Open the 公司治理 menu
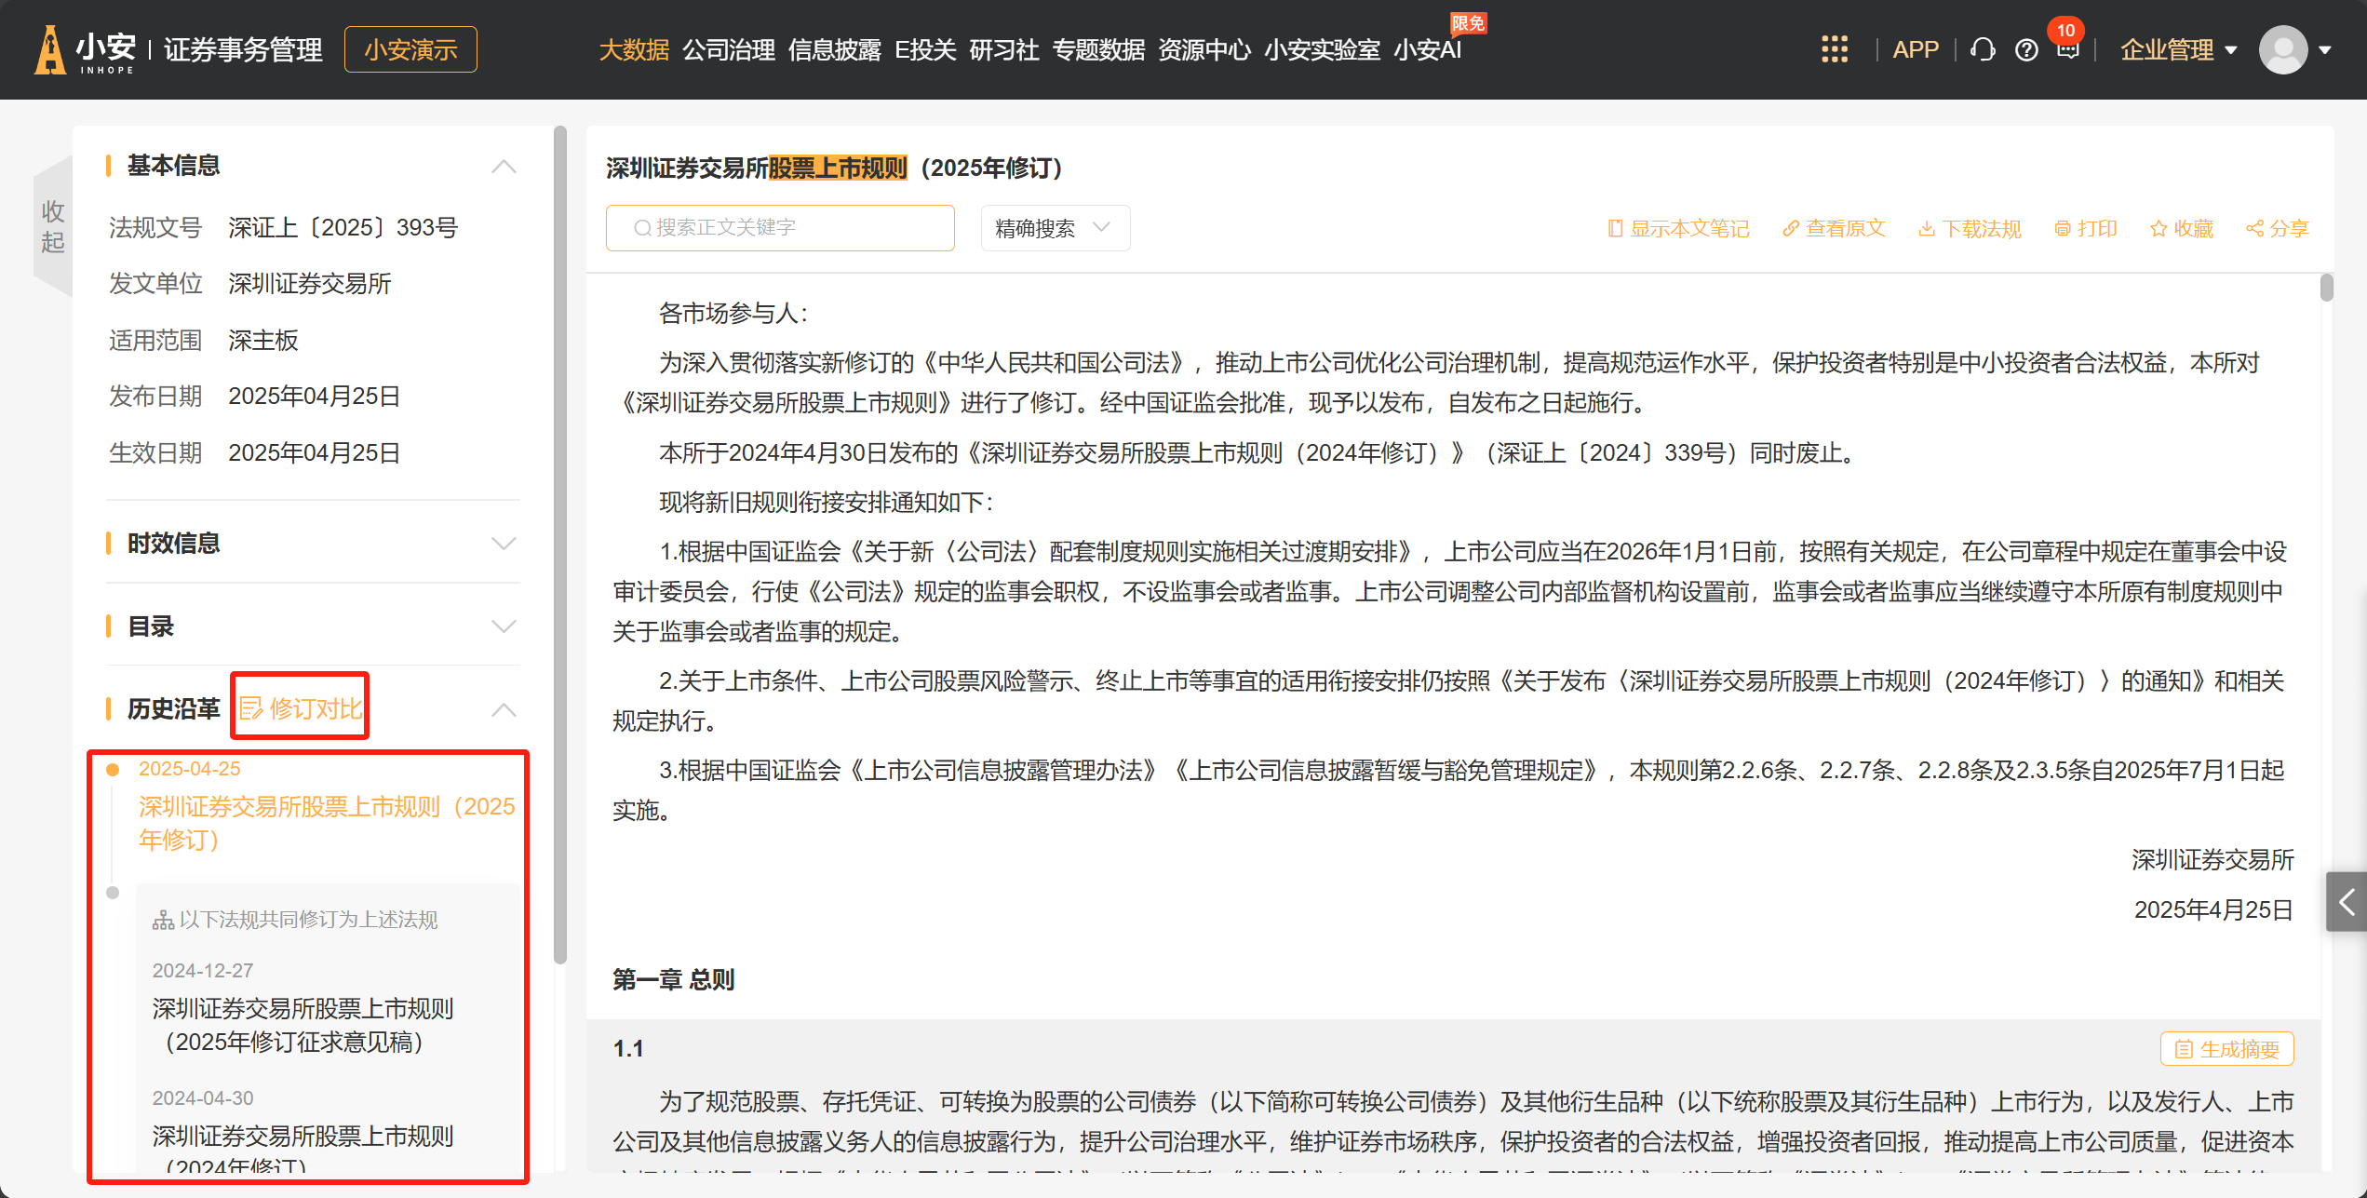 pos(729,49)
